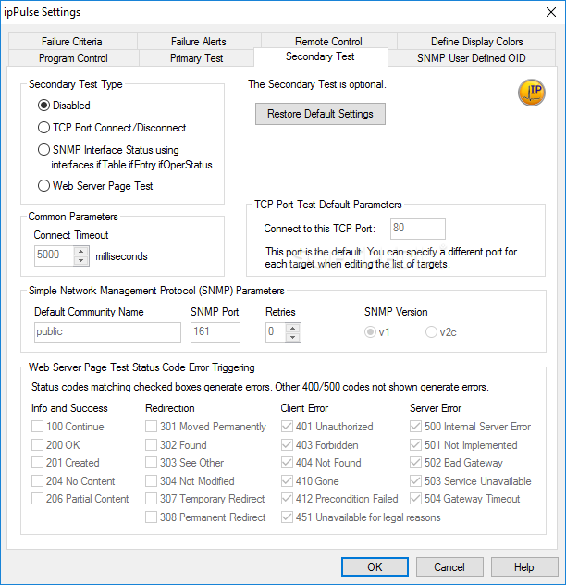Screen dimensions: 566x585
Task: Open Help for settings dialog
Action: [x=523, y=567]
